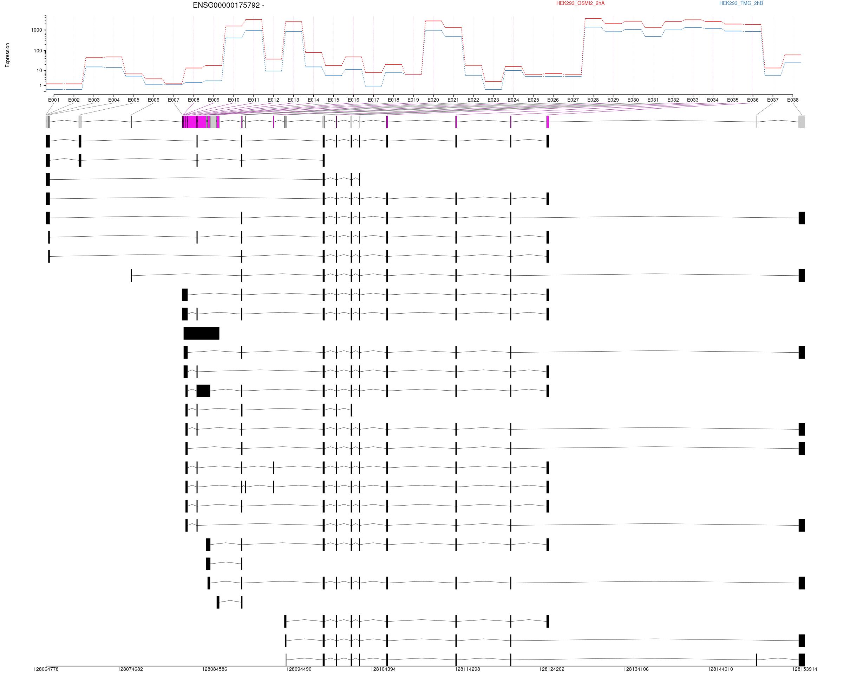Click exon label E019
The width and height of the screenshot is (843, 675).
[413, 100]
